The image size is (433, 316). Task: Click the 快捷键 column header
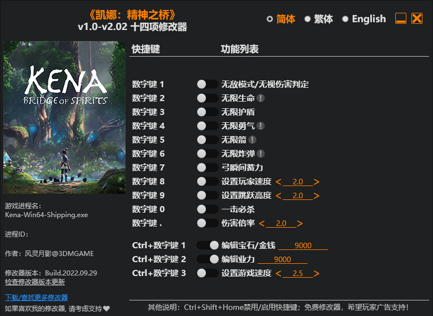[x=146, y=49]
